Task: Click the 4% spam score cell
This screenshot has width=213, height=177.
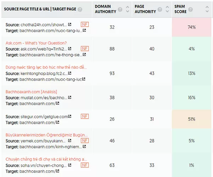Action: [192, 49]
